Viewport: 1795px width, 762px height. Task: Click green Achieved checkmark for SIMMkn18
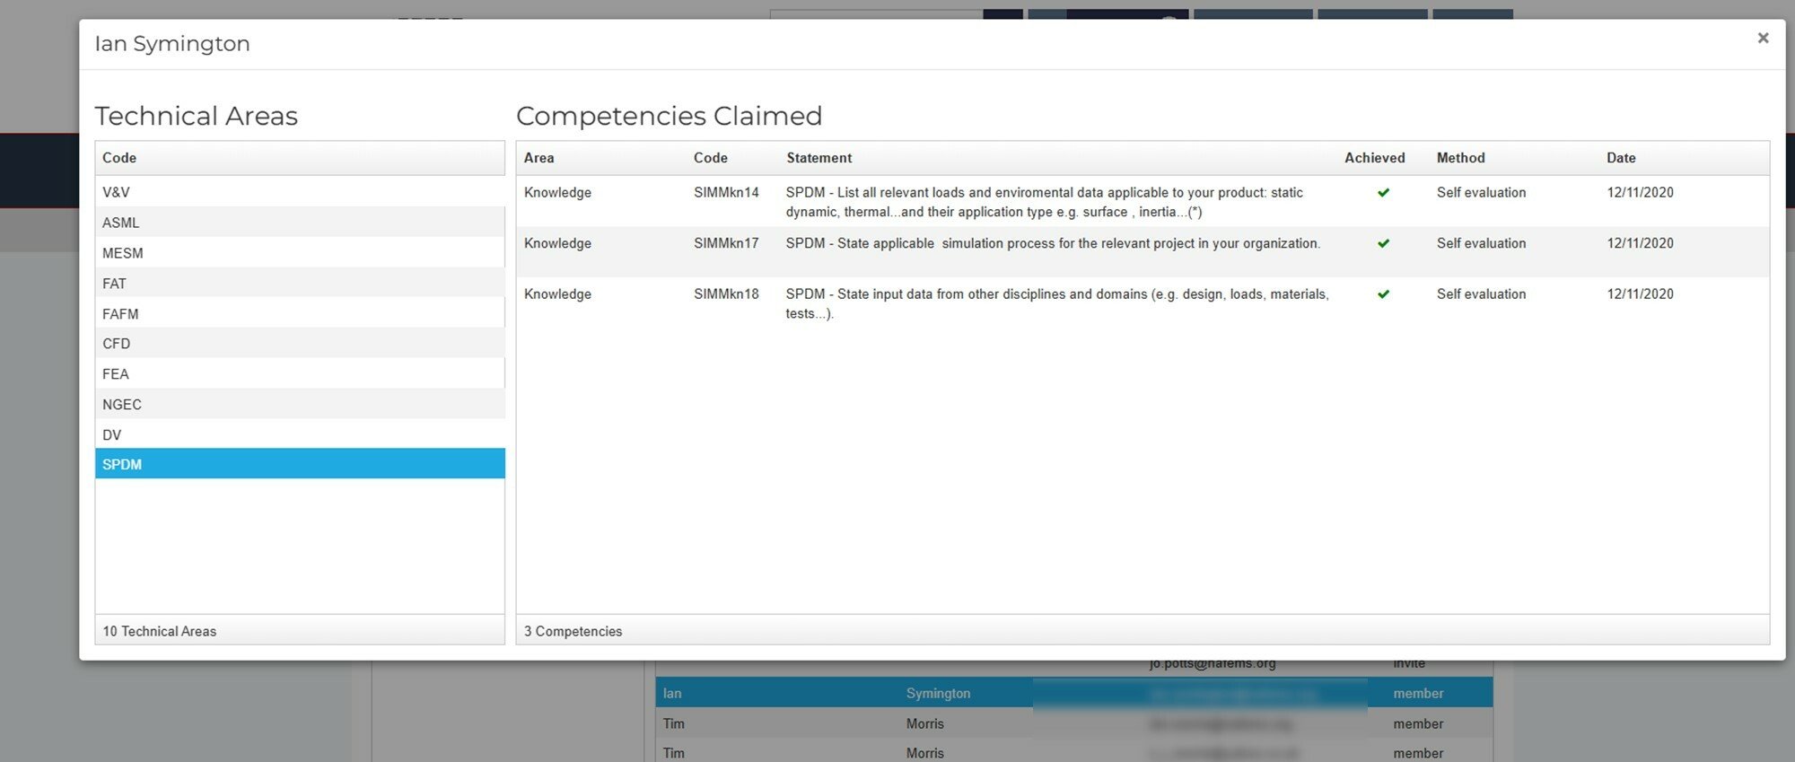pos(1383,294)
